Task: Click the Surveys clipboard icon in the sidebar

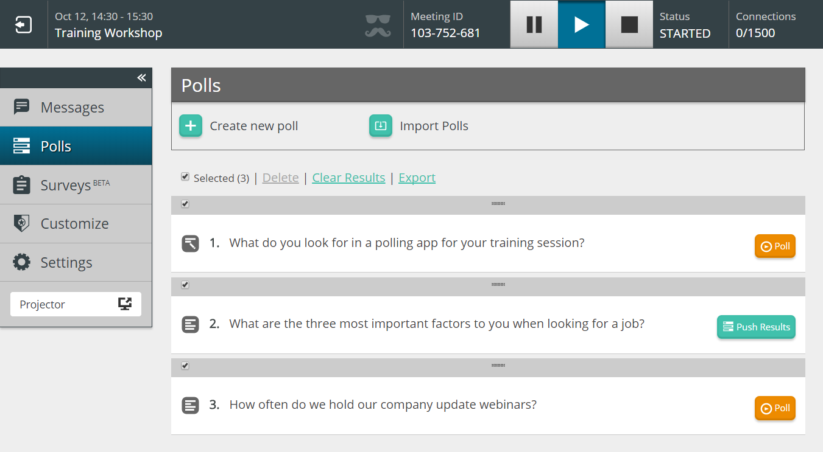Action: (22, 184)
